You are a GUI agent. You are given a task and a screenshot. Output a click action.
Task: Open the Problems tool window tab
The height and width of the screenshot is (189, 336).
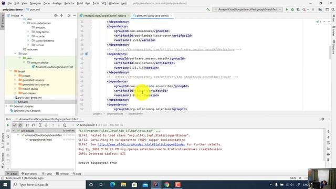point(29,174)
